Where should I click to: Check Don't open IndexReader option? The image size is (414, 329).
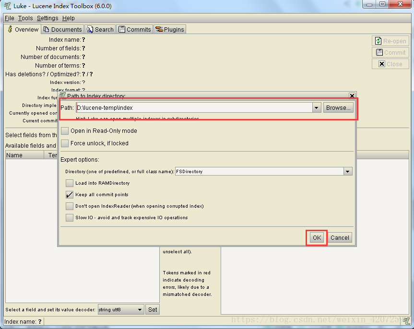(70, 206)
